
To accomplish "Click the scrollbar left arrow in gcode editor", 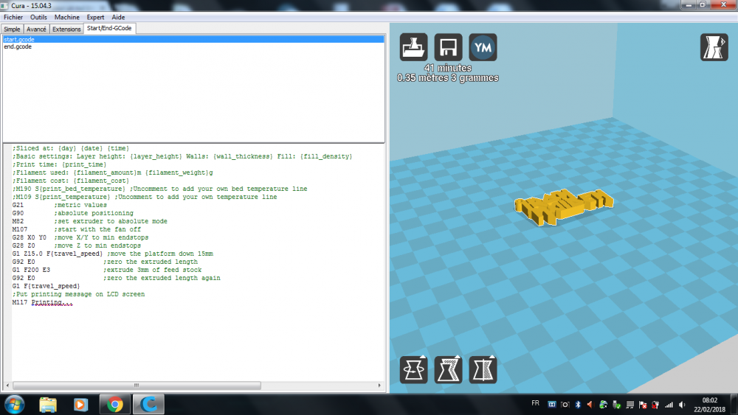I will [x=7, y=386].
